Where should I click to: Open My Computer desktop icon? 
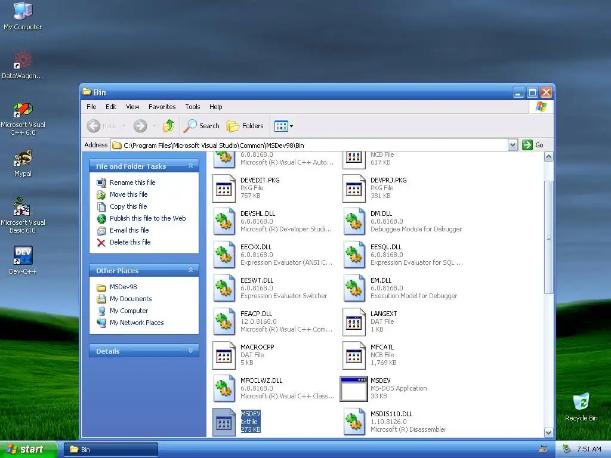[23, 16]
